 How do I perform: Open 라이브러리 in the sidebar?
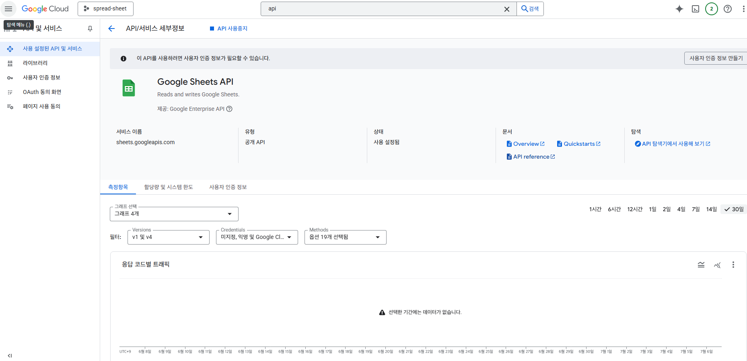(50, 63)
